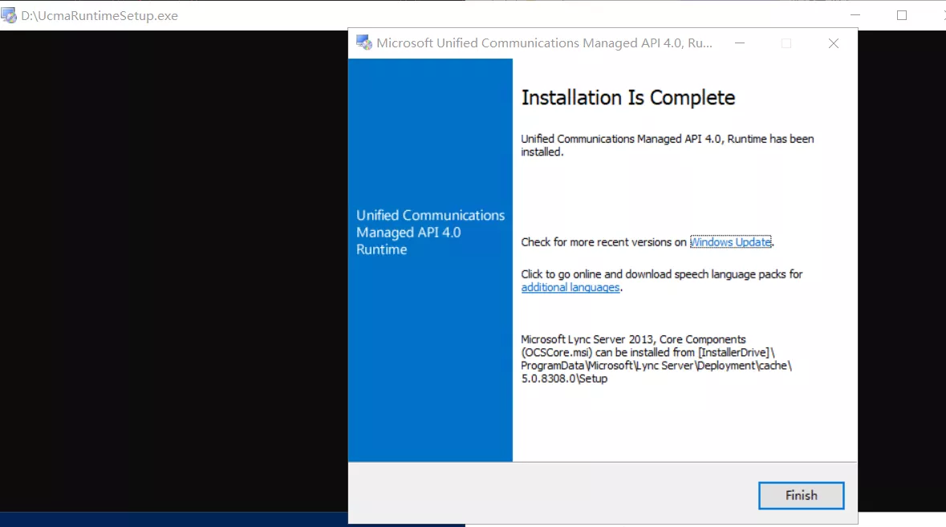Open the Windows Update link

click(730, 242)
